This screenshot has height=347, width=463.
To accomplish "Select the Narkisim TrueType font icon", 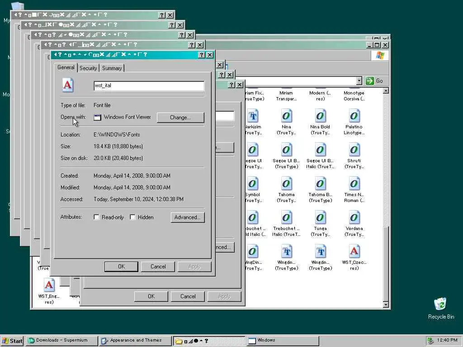I will [x=253, y=116].
